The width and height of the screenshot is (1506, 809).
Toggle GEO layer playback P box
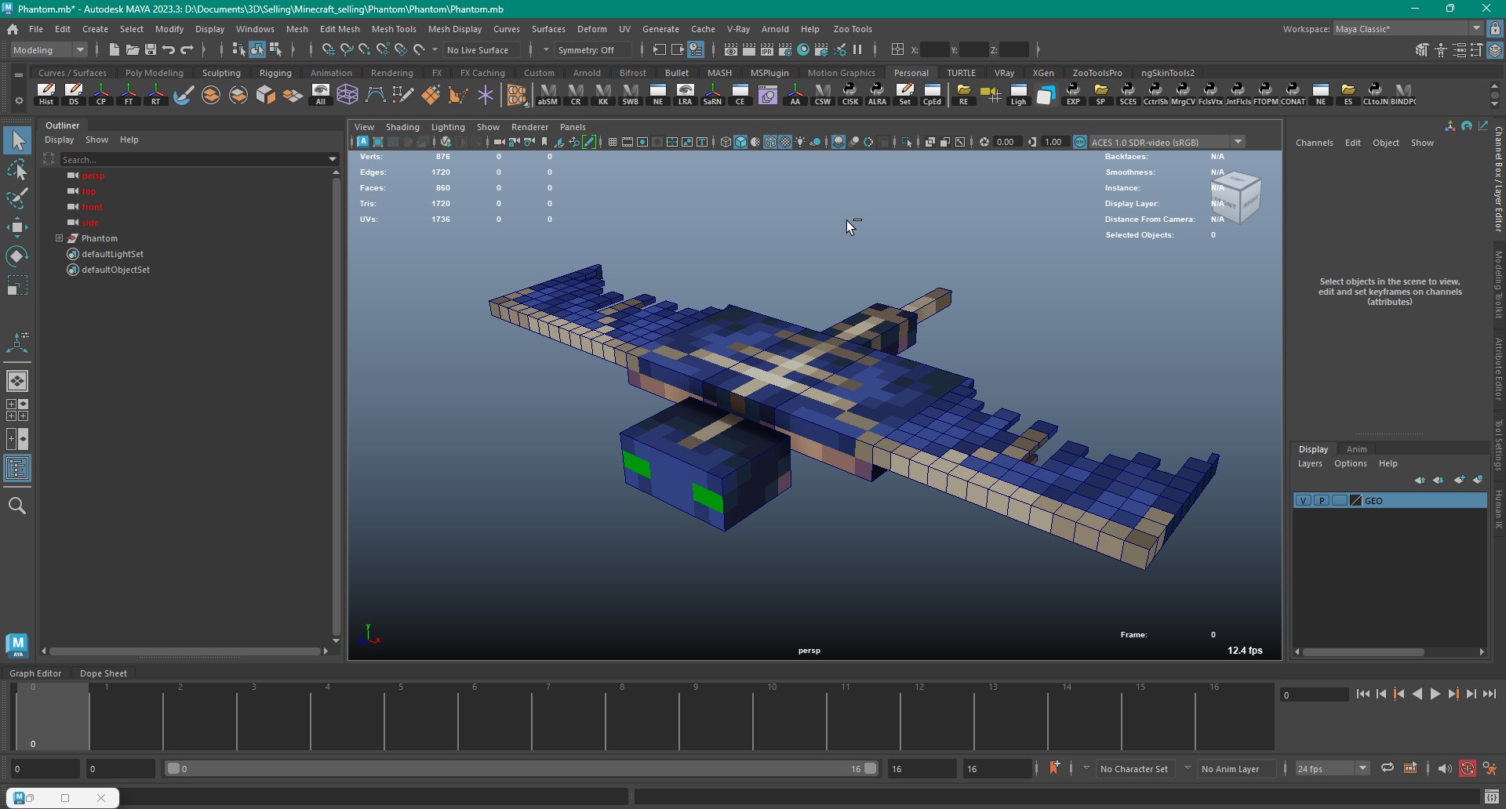tap(1322, 500)
